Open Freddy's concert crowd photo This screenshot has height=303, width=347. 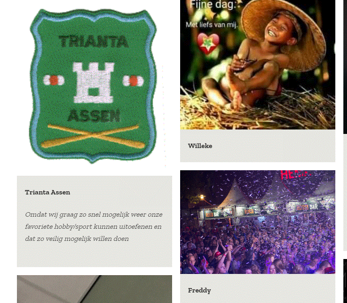click(x=258, y=222)
